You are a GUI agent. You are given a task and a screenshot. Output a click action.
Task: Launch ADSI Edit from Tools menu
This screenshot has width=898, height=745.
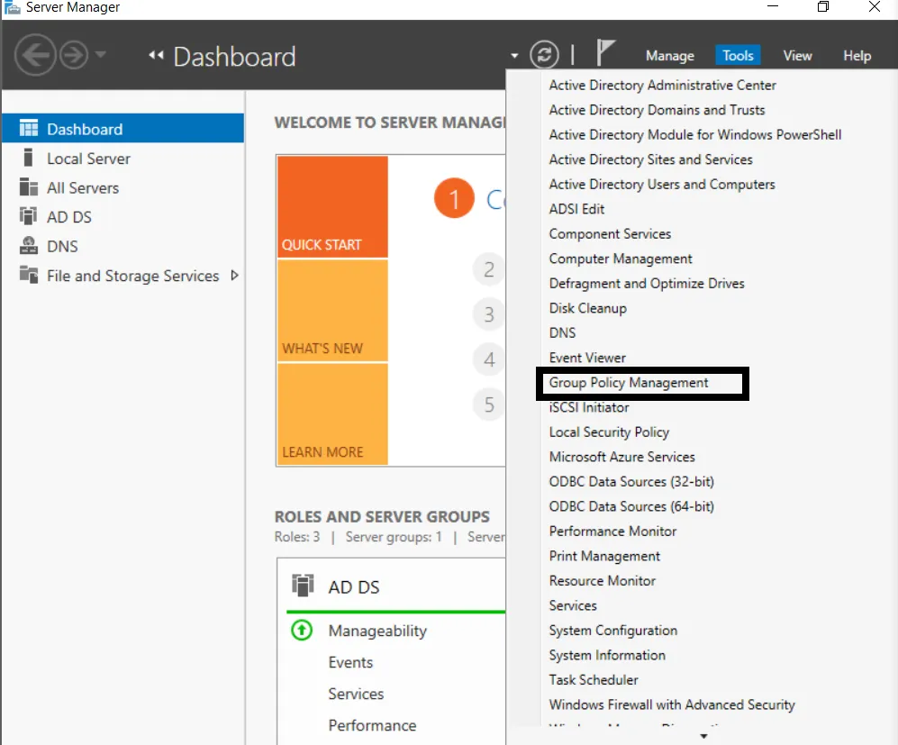coord(576,208)
